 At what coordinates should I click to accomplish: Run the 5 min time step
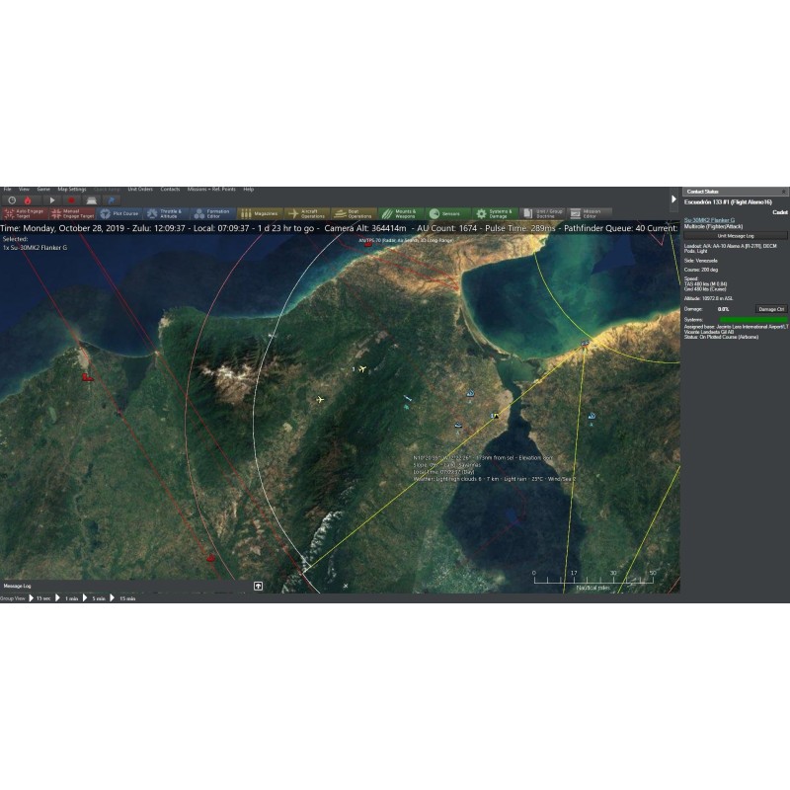[x=97, y=598]
